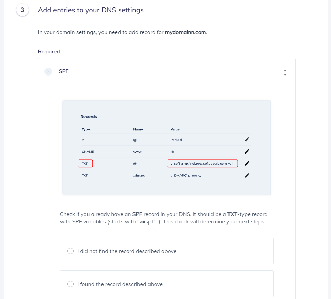The width and height of the screenshot is (331, 299).
Task: Click the mydomainn.com domain name text
Action: (x=185, y=32)
